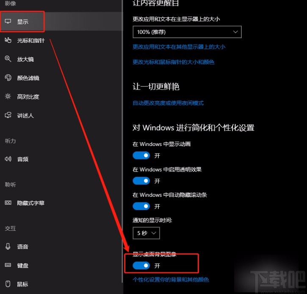Click the narrator icon beside 讲述人
Image resolution: width=307 pixels, height=294 pixels.
[8, 115]
